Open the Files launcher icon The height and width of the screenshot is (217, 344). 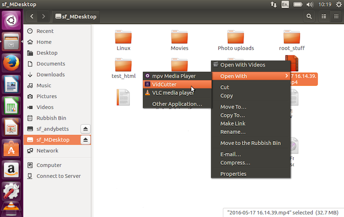tap(11, 42)
